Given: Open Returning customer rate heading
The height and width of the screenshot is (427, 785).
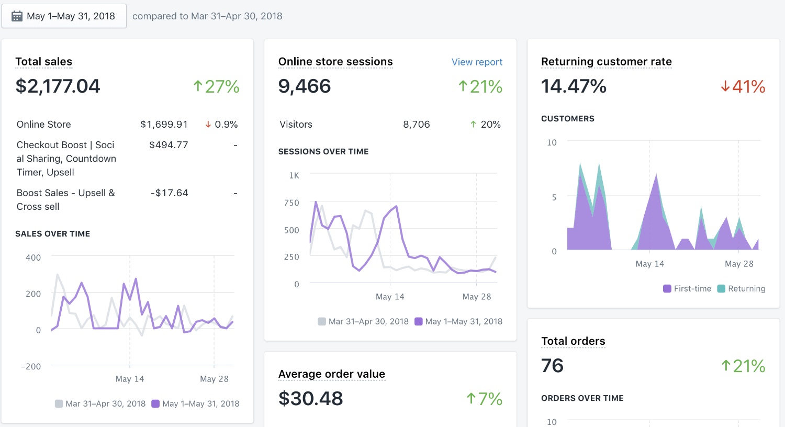Looking at the screenshot, I should [607, 62].
